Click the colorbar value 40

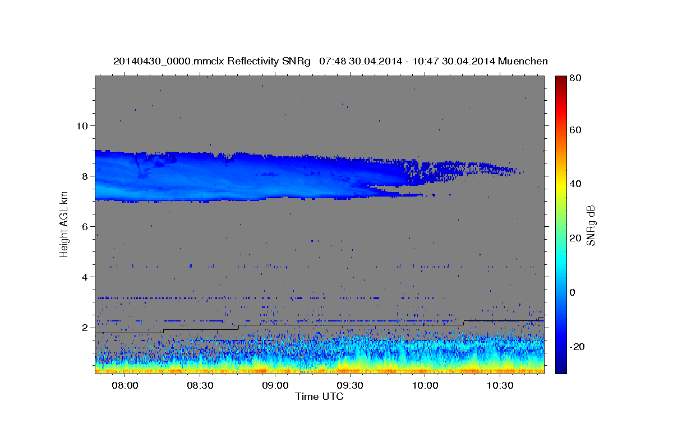[575, 184]
